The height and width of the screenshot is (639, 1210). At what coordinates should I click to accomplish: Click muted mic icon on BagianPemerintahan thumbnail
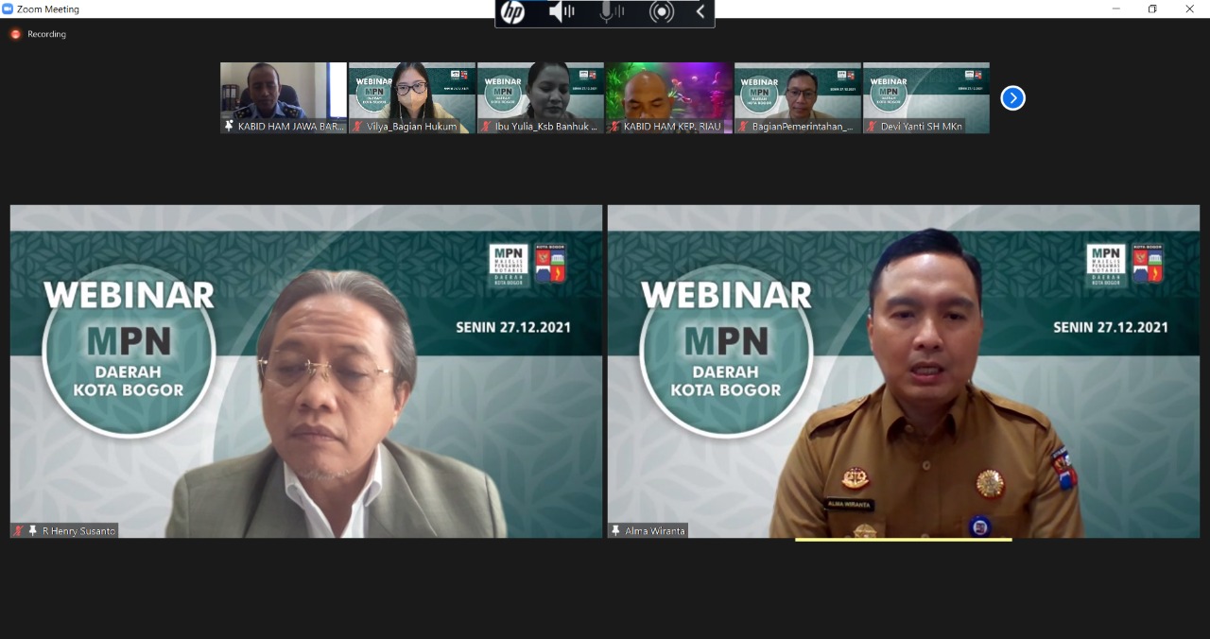tap(743, 127)
